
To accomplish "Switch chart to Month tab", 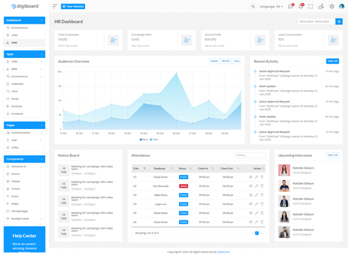I will [226, 61].
